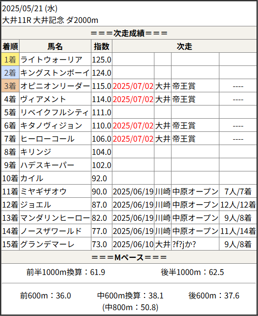The width and height of the screenshot is (258, 316).
Task: Click 2025/06/10 date for グランデマーレ
Action: pos(133,244)
